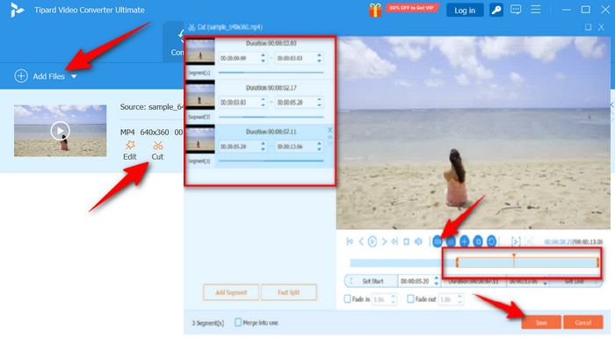615x338 pixels.
Task: Step to the previous frame
Action: pyautogui.click(x=361, y=241)
